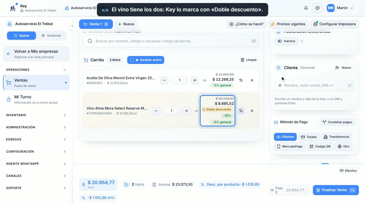Click the Autoservicio El Trébol sidebar header

pos(34,24)
